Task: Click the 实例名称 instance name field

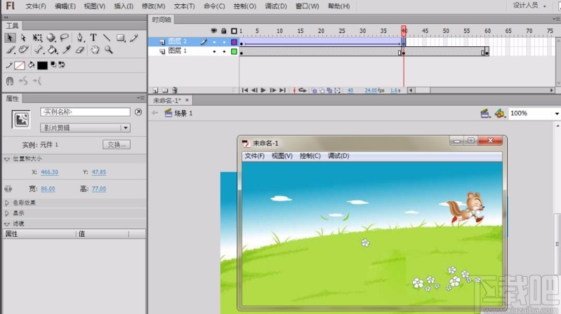Action: (x=85, y=112)
